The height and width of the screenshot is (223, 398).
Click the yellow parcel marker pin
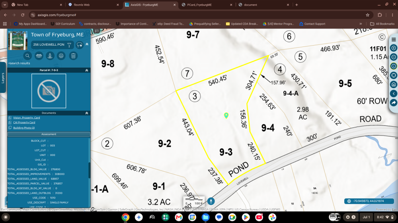[226, 115]
